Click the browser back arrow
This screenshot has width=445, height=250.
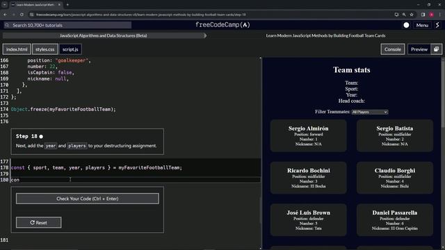pyautogui.click(x=5, y=15)
